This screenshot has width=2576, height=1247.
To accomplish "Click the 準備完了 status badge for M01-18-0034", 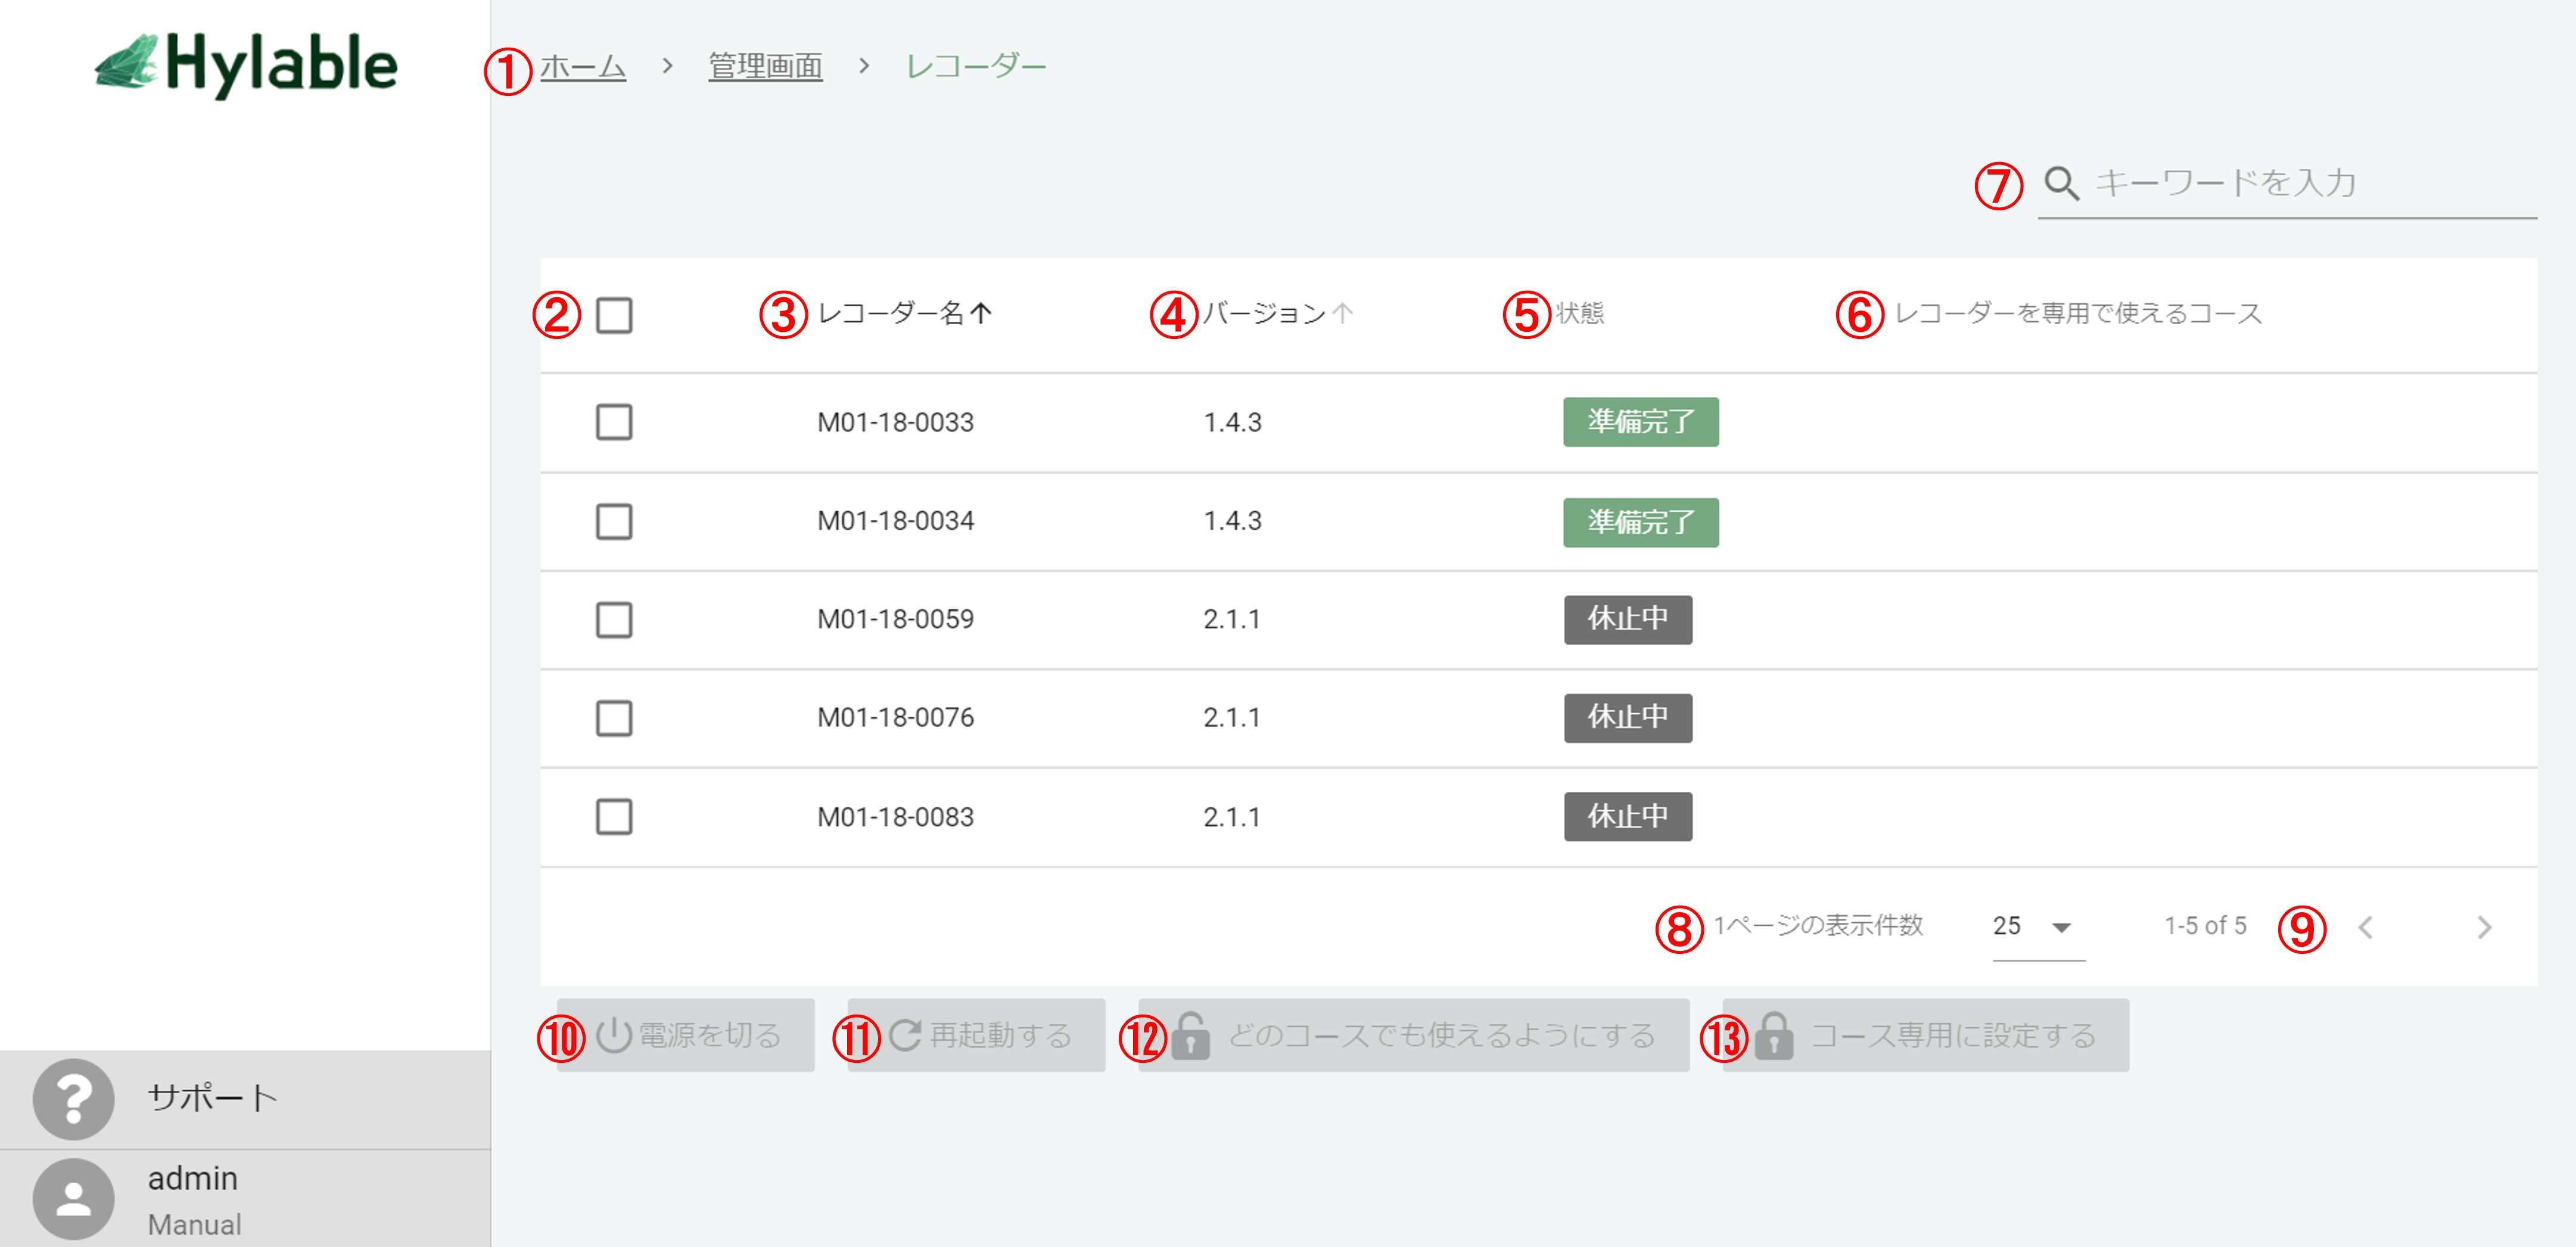I will coord(1640,522).
